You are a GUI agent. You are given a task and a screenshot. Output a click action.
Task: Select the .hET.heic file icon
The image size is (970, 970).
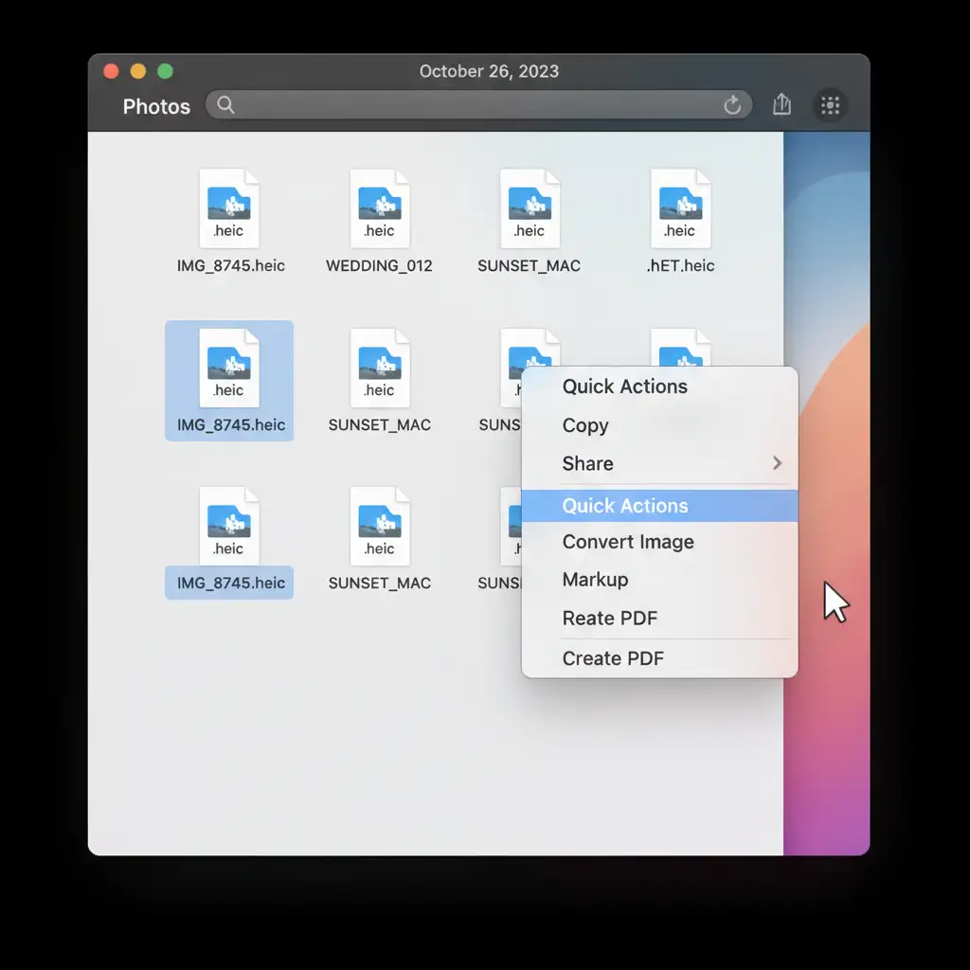pos(680,209)
